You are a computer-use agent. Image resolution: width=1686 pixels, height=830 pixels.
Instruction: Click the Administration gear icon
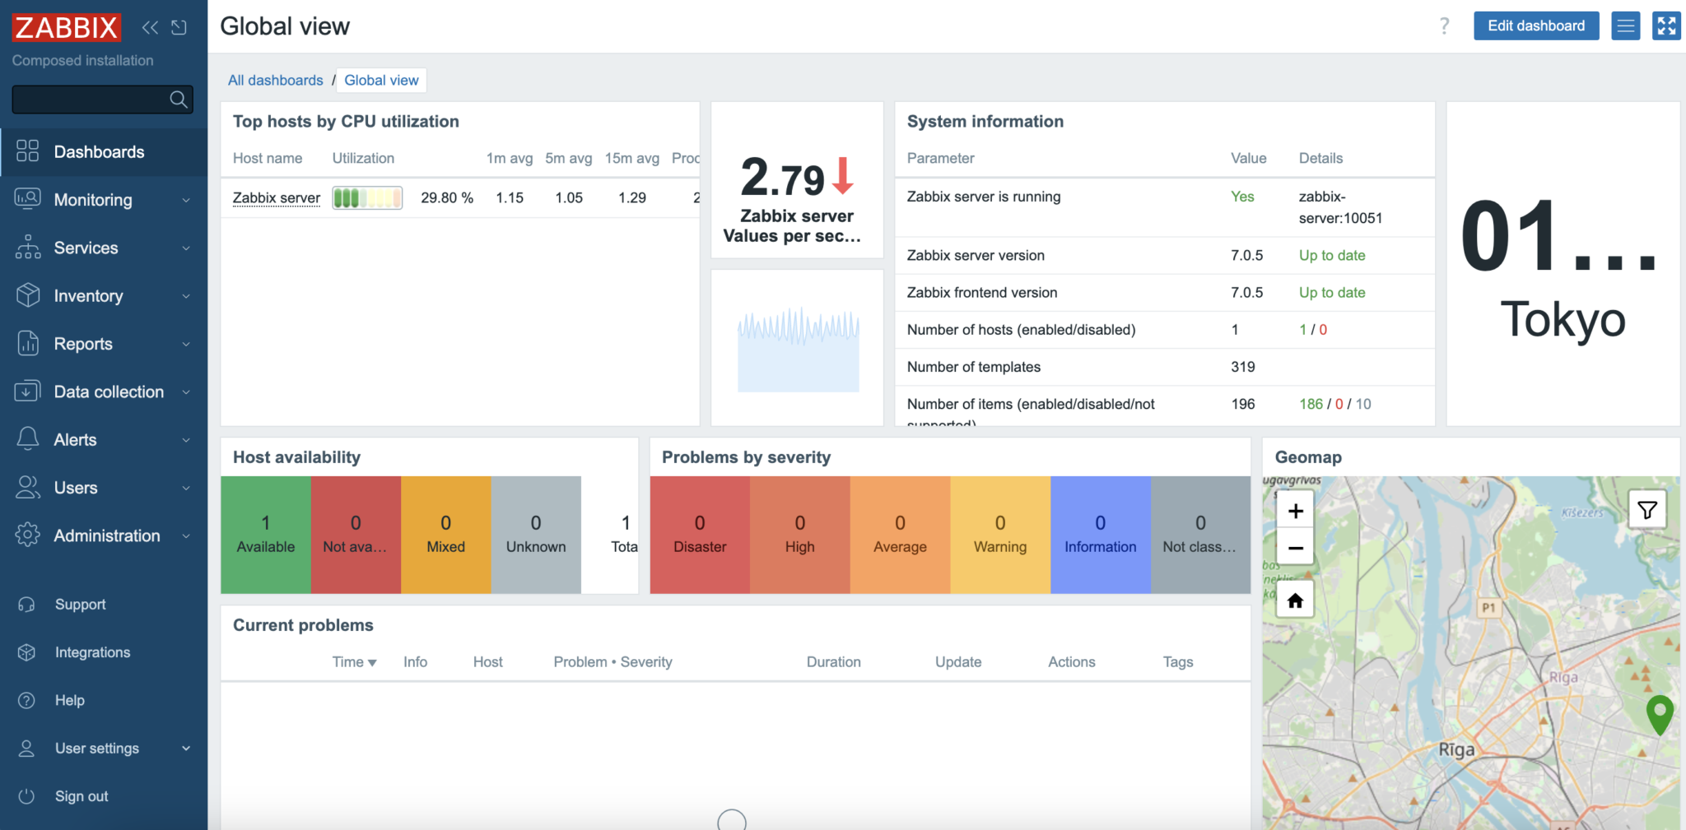[x=27, y=535]
